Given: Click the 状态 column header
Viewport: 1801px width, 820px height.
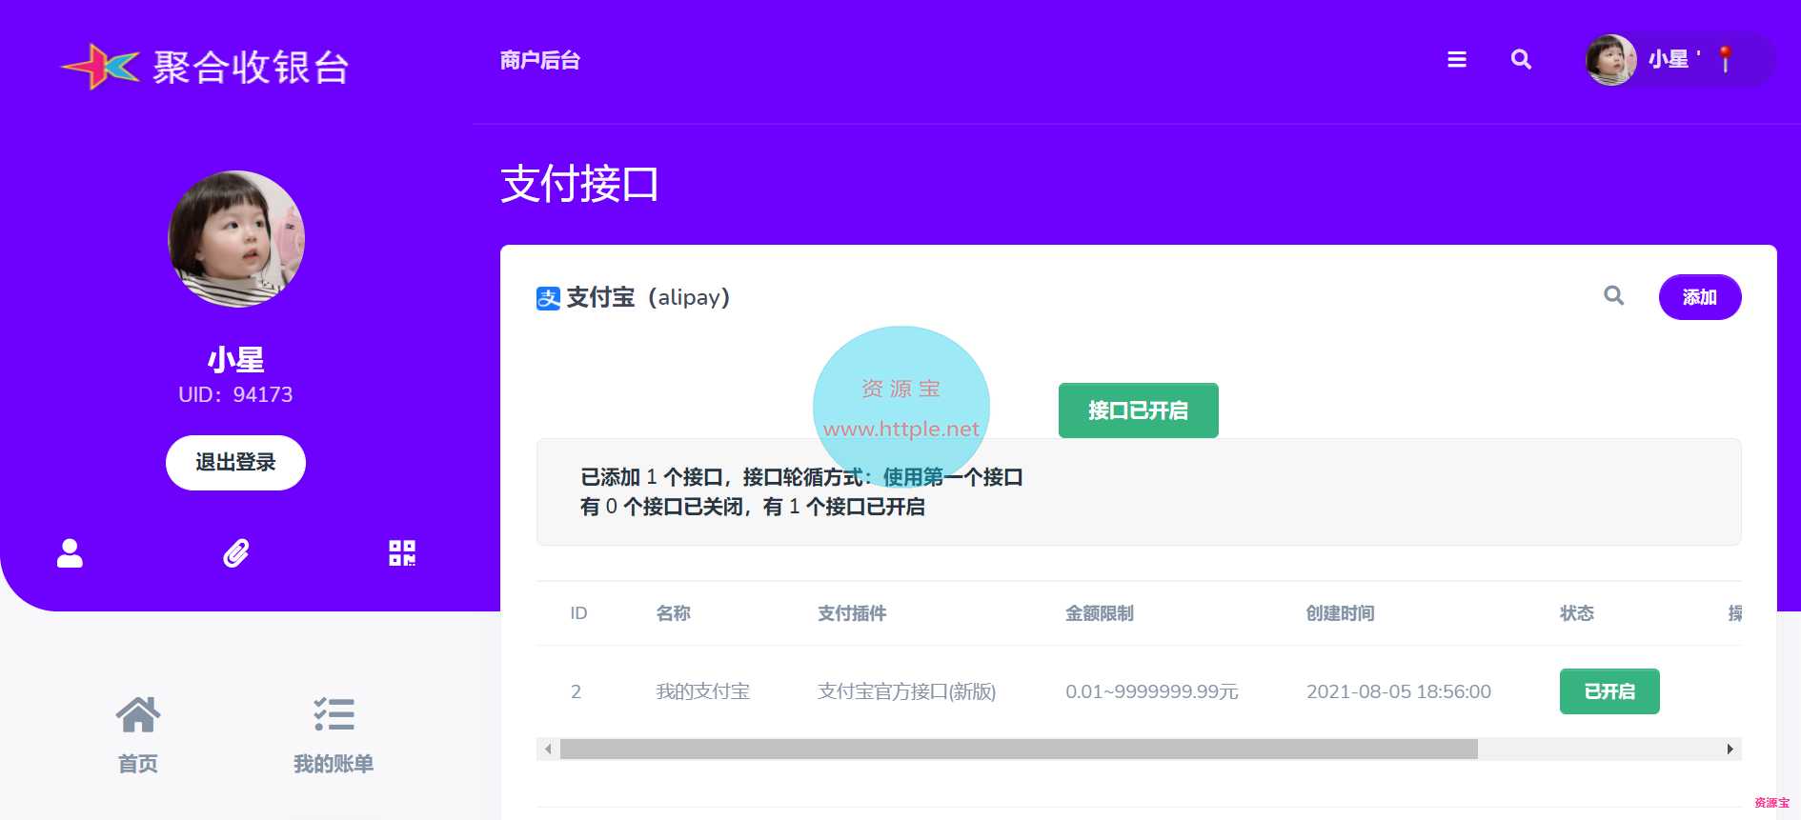Looking at the screenshot, I should point(1577,613).
